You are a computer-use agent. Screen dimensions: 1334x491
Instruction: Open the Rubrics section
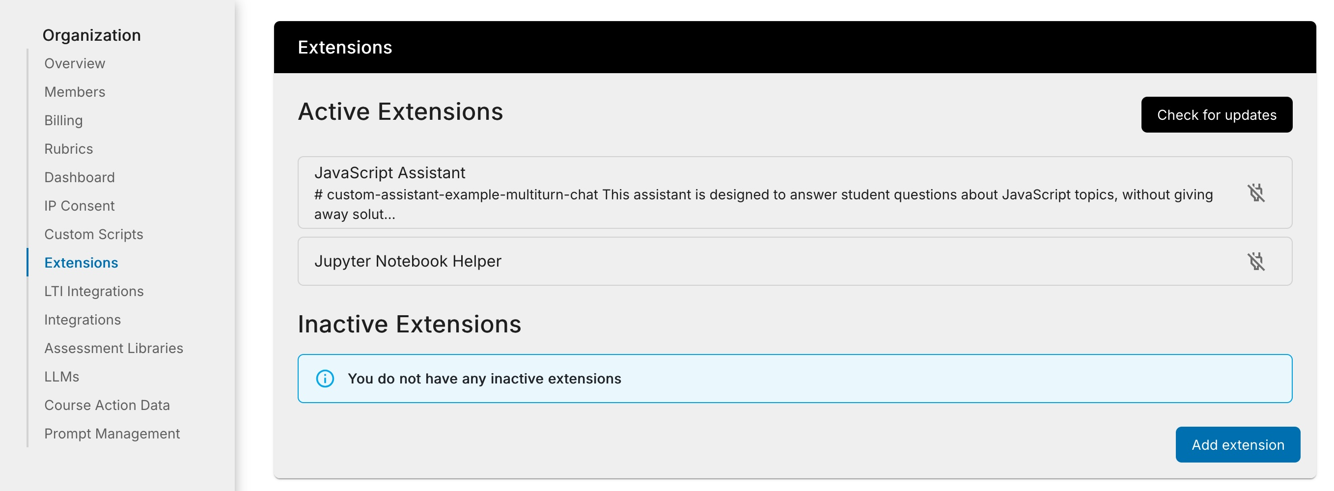tap(68, 149)
